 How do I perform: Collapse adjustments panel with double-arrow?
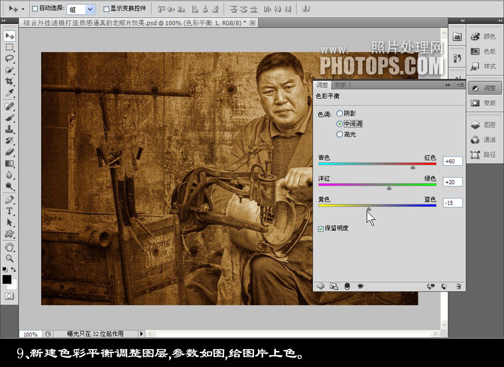(x=448, y=85)
